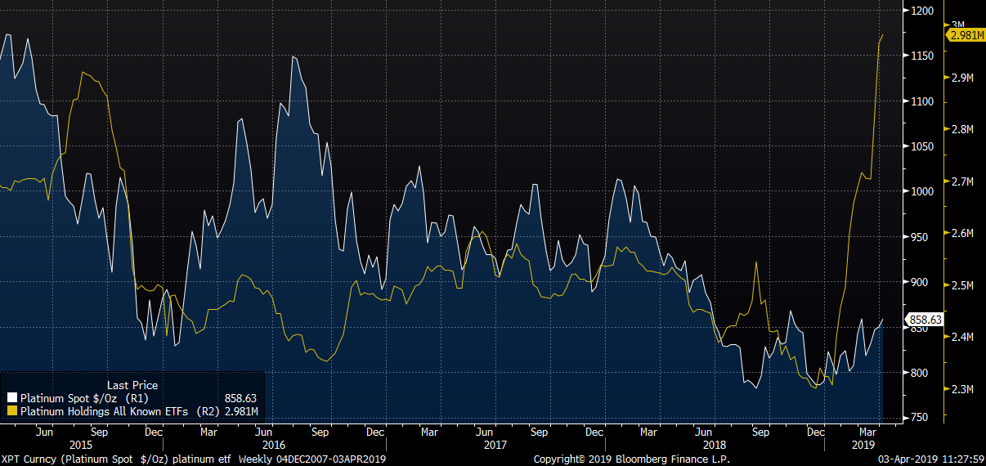The width and height of the screenshot is (986, 466).
Task: Click the 2.3M holdings axis label
Action: (964, 389)
